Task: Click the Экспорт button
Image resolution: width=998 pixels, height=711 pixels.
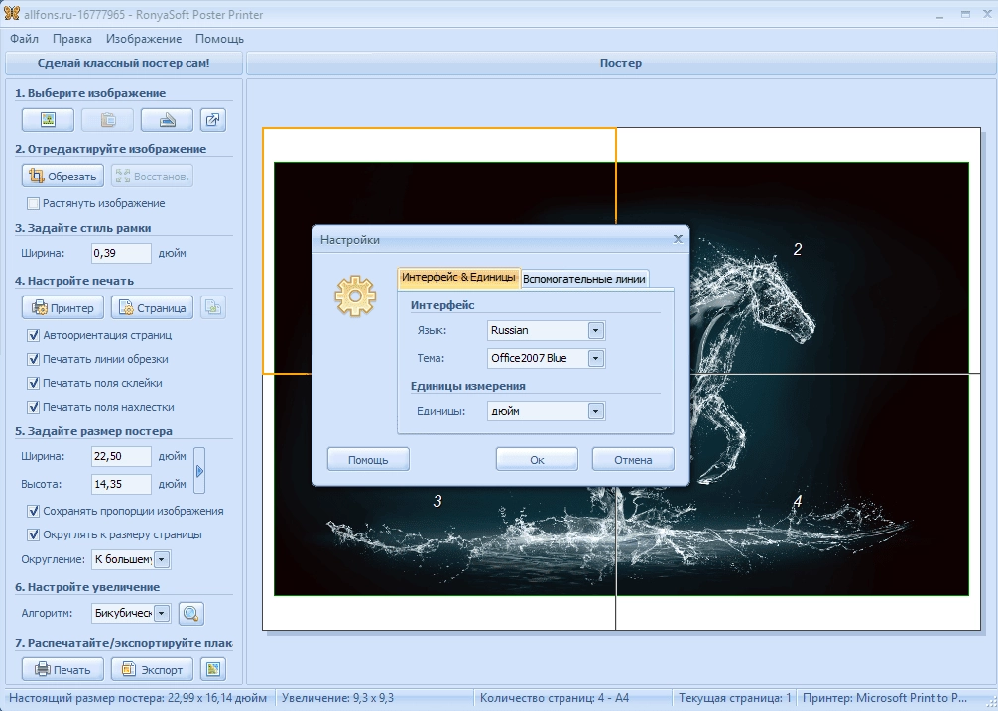Action: pyautogui.click(x=152, y=669)
